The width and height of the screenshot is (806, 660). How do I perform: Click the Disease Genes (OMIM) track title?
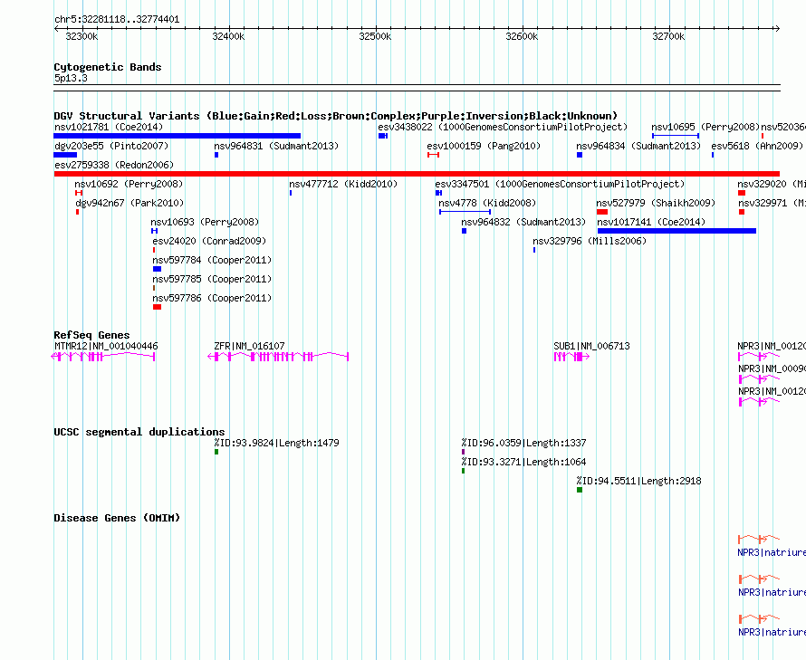pos(117,518)
